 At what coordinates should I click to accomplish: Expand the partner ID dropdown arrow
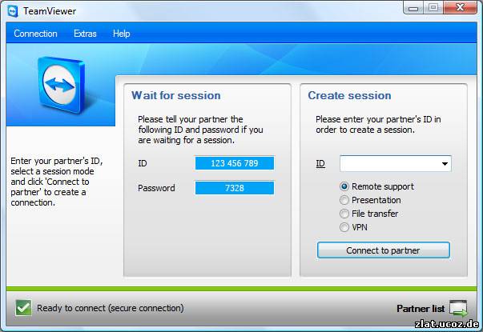click(x=445, y=164)
